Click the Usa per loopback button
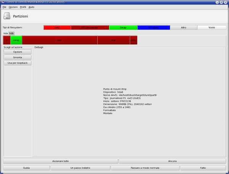The width and height of the screenshot is (229, 174). tap(18, 63)
